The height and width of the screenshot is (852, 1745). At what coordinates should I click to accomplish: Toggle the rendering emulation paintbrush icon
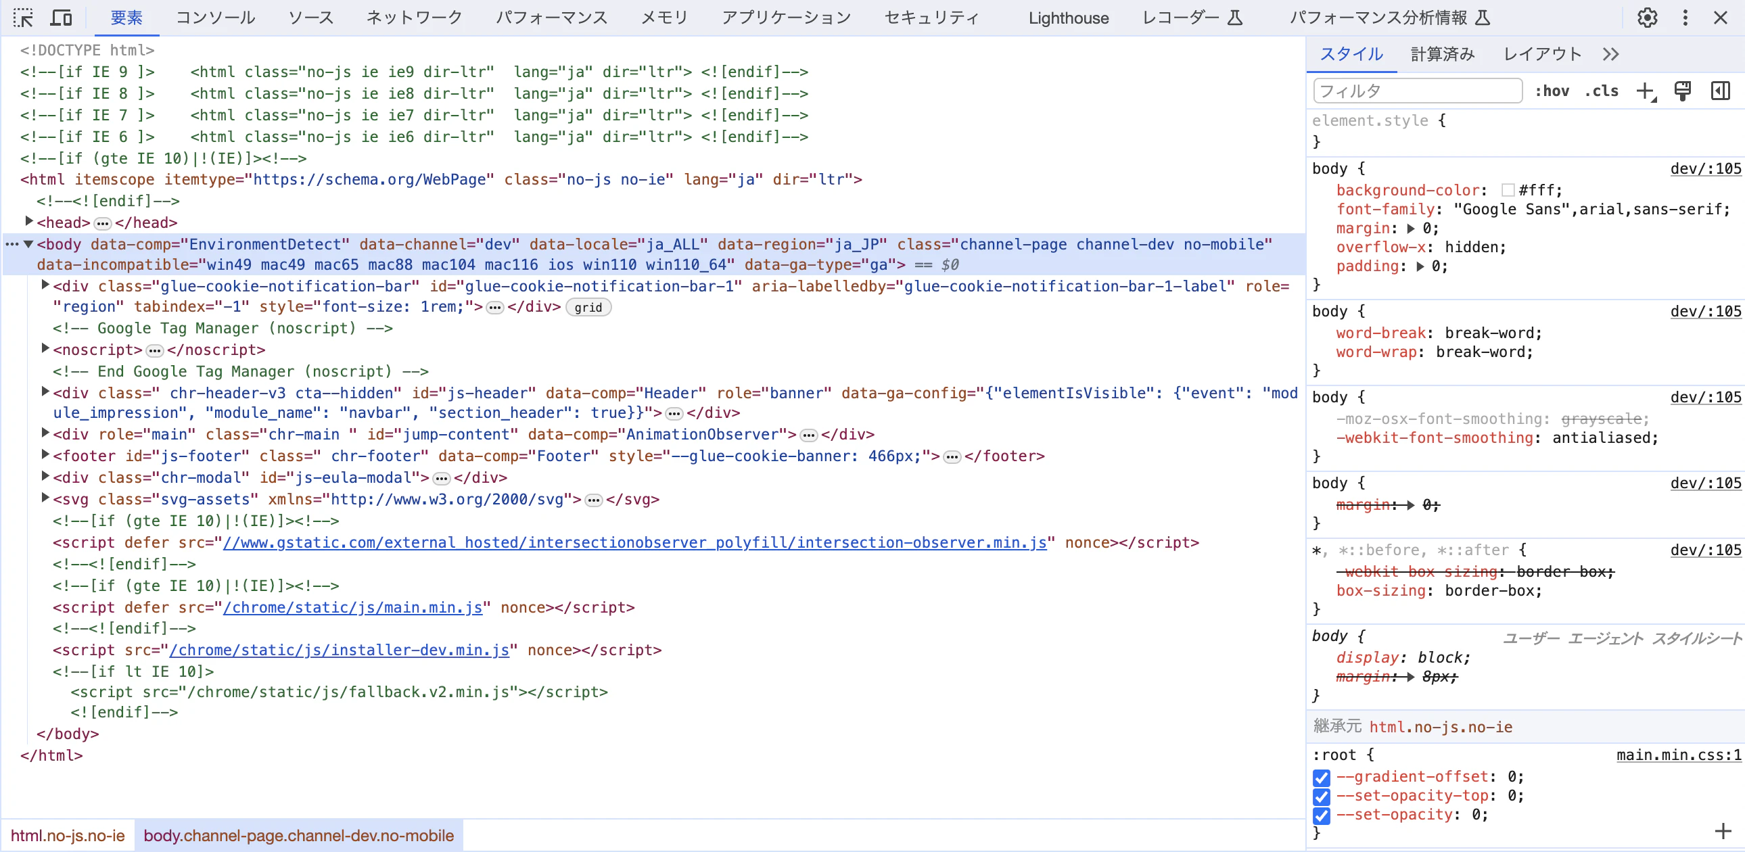tap(1683, 91)
